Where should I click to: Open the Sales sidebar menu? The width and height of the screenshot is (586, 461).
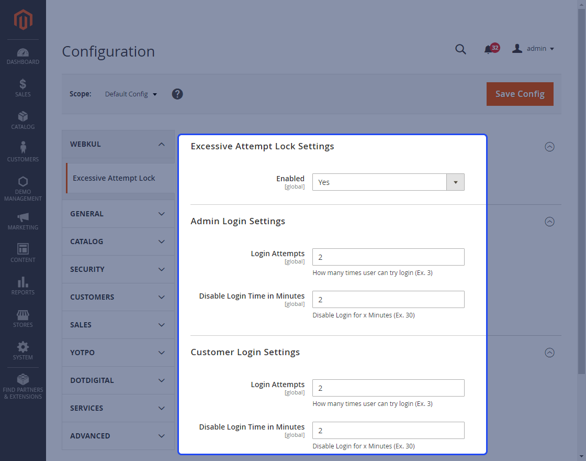tap(23, 89)
